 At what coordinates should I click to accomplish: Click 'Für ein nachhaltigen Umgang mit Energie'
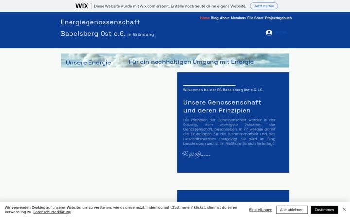(x=191, y=62)
